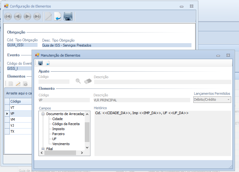Click Ajuste Descrição field

pyautogui.click(x=163, y=82)
